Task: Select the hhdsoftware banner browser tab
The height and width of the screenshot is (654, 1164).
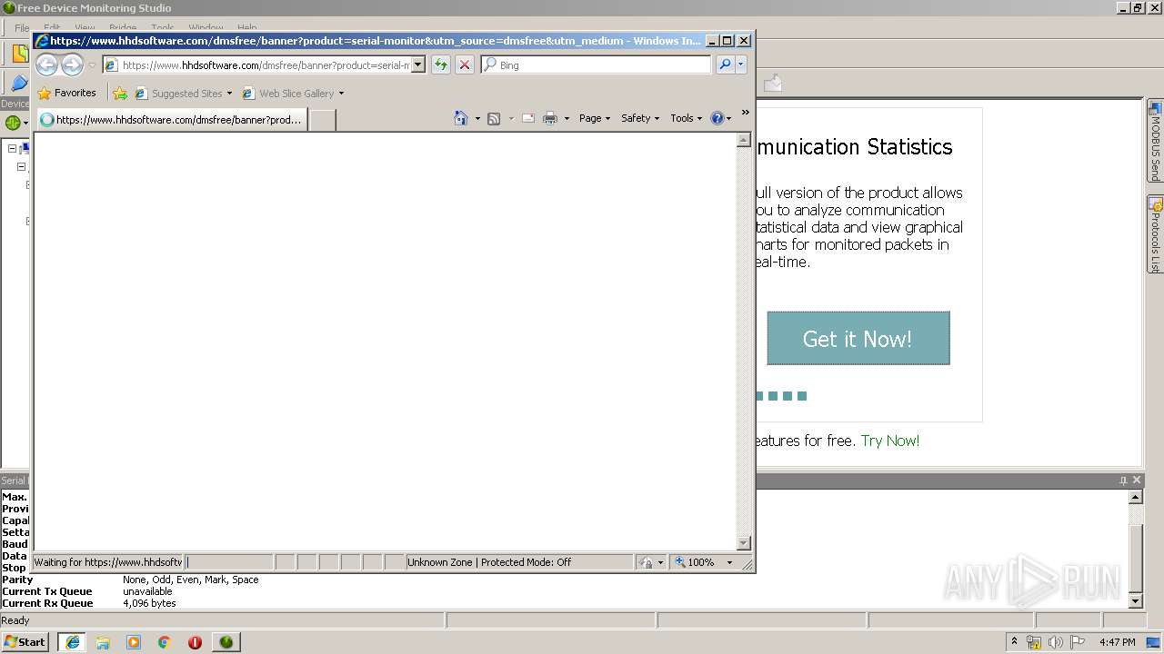Action: [172, 119]
